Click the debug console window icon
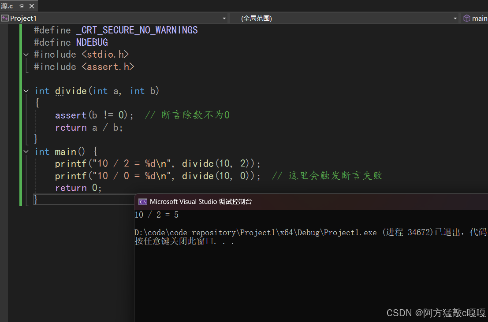The image size is (488, 322). pyautogui.click(x=143, y=202)
